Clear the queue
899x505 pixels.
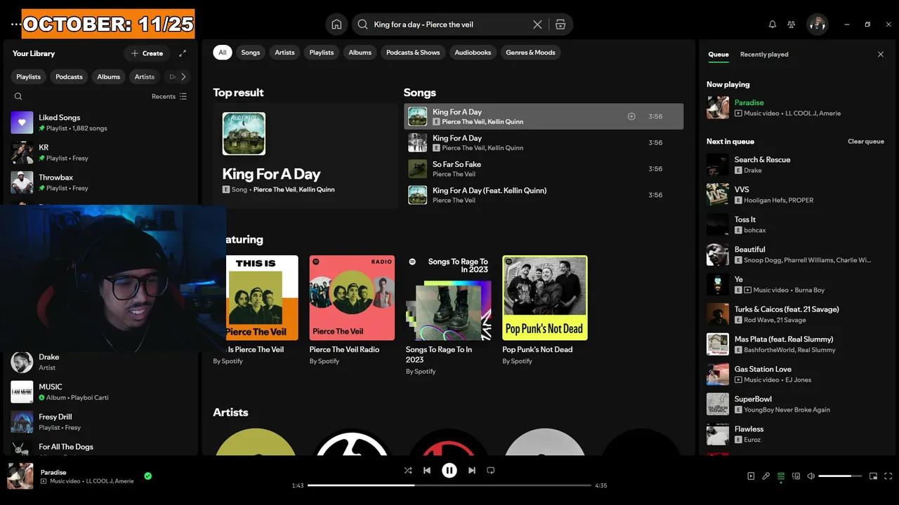pos(865,142)
